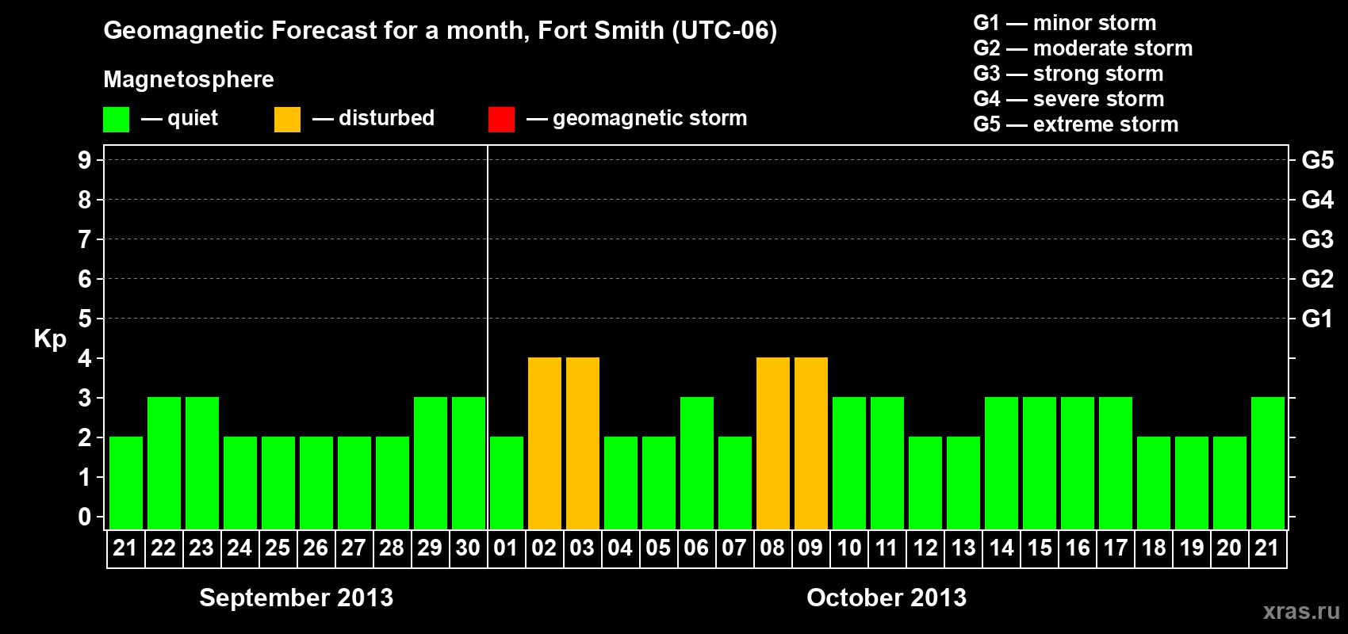Click the date label 13 in October

click(x=963, y=548)
